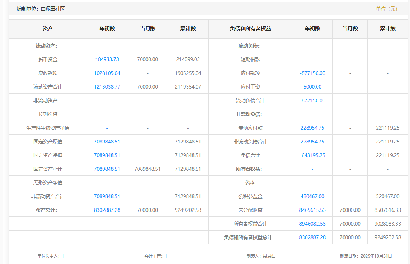Click the 负债和所有者权益 column header

(x=250, y=29)
